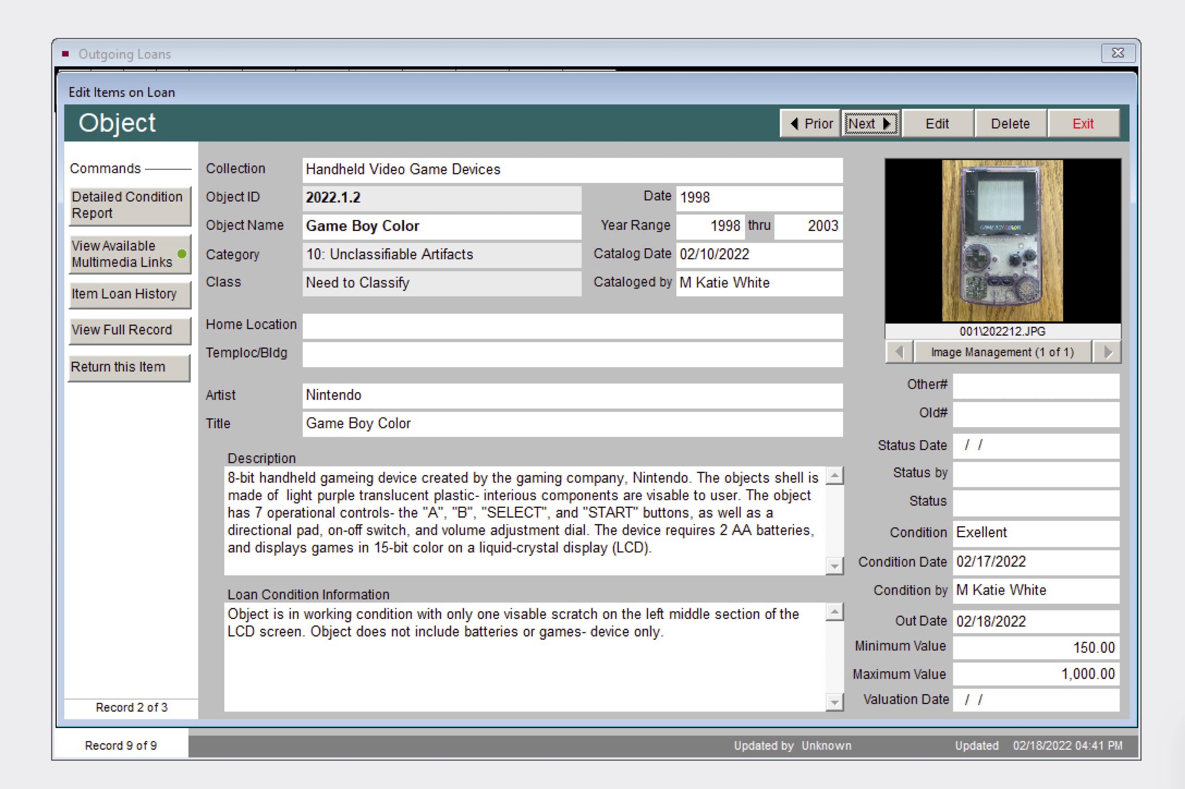
Task: Click the Game Boy Color photo thumbnail
Action: [1002, 240]
